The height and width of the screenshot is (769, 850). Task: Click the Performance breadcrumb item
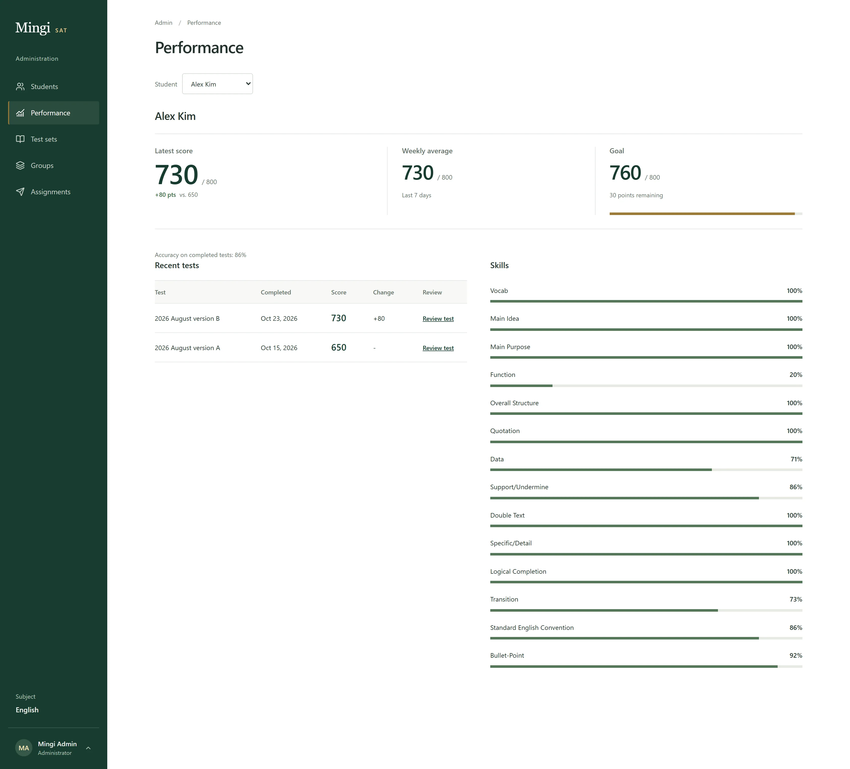204,23
